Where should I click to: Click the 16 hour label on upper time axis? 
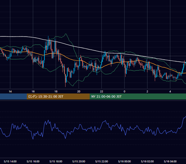(x=33, y=92)
